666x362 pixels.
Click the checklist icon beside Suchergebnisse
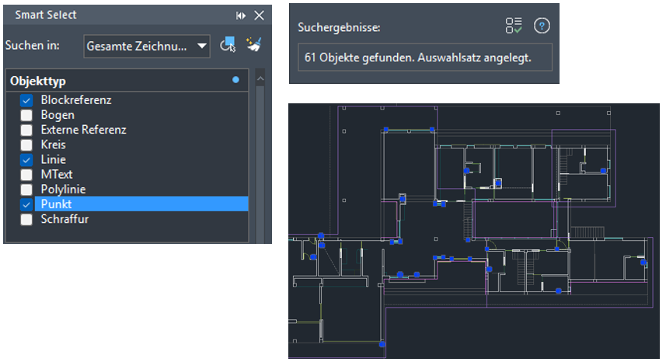point(513,26)
